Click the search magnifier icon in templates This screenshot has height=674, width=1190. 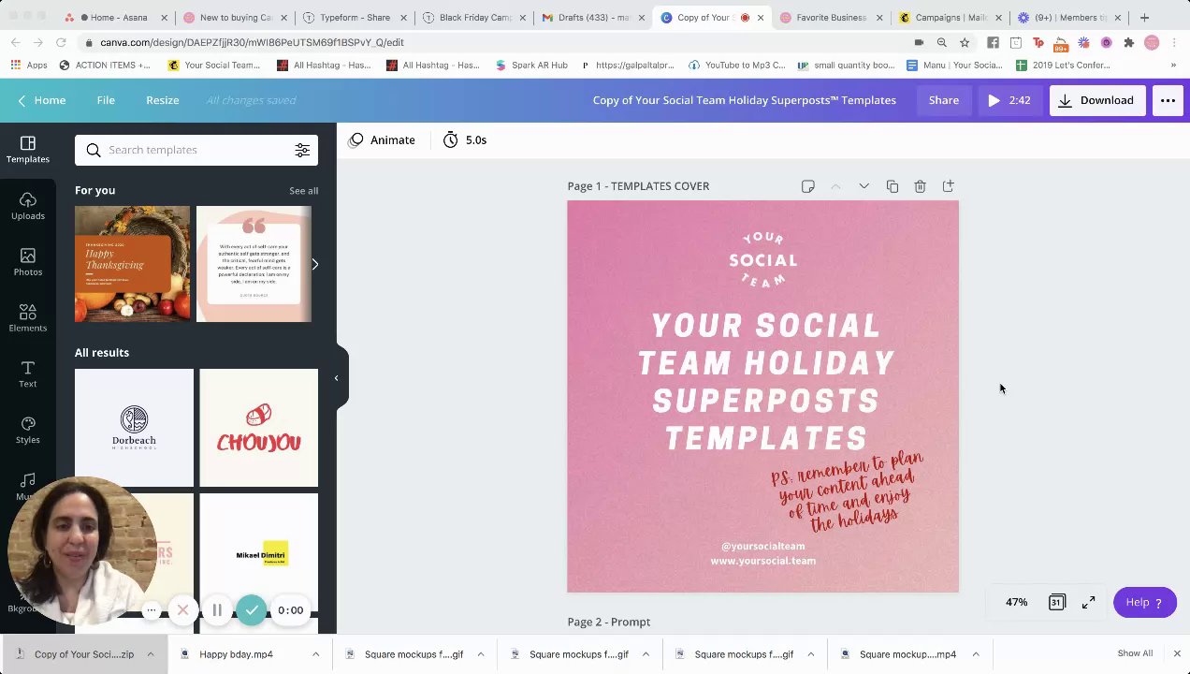coord(94,150)
